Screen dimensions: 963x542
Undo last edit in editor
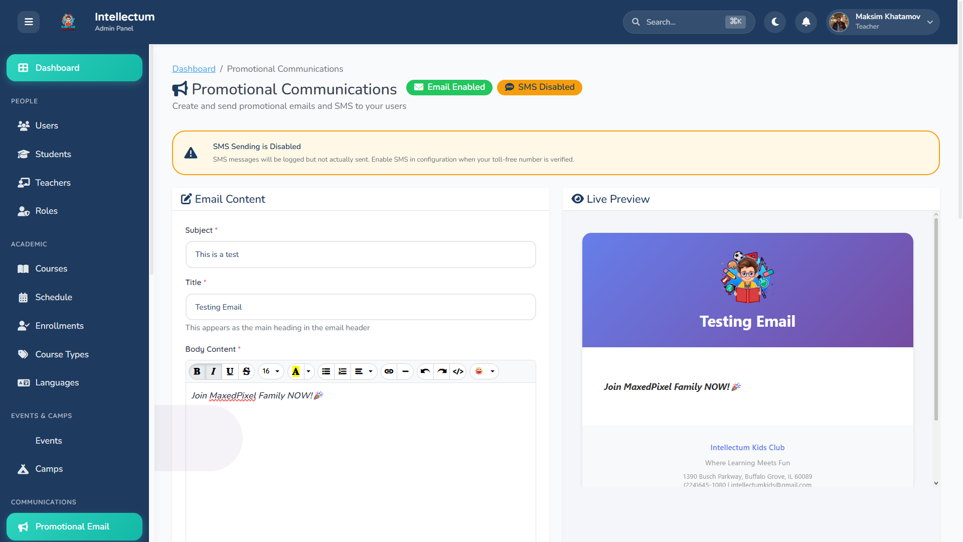coord(425,371)
